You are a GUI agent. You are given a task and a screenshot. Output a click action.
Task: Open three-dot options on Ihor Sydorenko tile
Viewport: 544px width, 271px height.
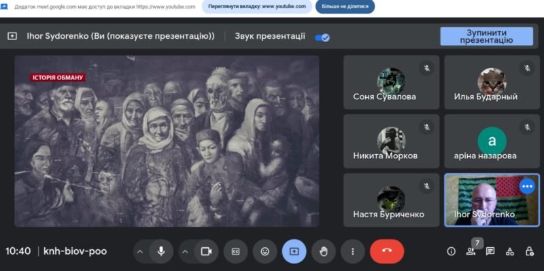tap(528, 187)
